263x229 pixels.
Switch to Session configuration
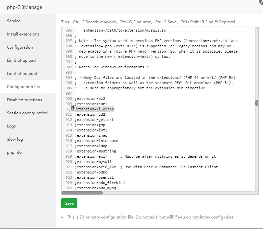point(27,113)
